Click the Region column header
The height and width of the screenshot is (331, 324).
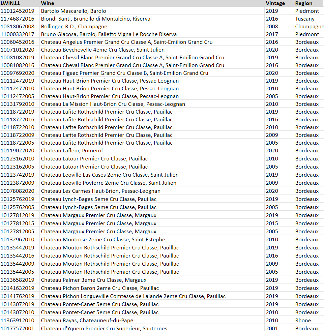[303, 3]
